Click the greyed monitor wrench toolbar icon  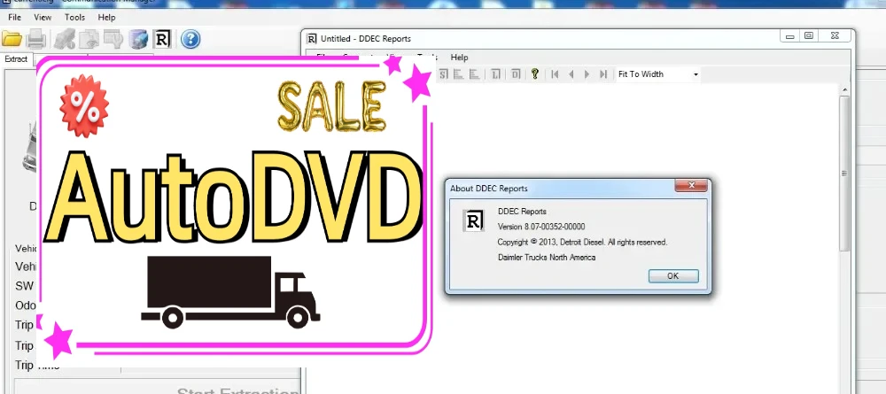pos(113,39)
